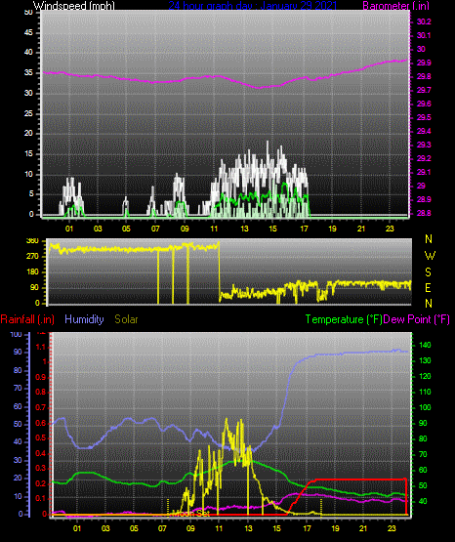Click the '0.4' red rainfall axis value

click(41, 453)
